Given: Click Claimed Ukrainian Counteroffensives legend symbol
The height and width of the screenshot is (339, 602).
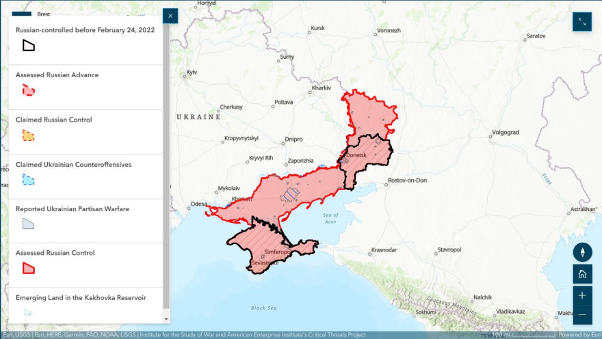Looking at the screenshot, I should tap(29, 180).
